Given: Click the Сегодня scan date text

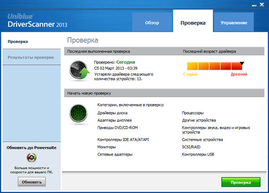Looking at the screenshot, I should pos(126,62).
